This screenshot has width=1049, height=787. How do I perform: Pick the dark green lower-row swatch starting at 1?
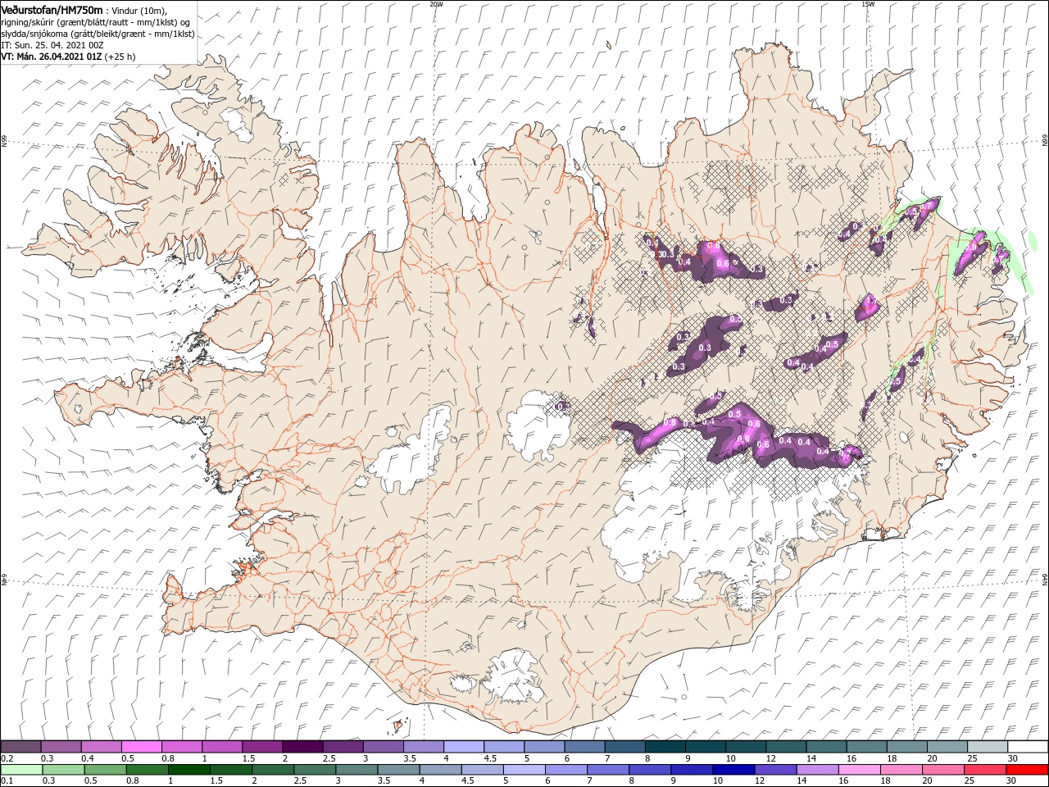188,770
